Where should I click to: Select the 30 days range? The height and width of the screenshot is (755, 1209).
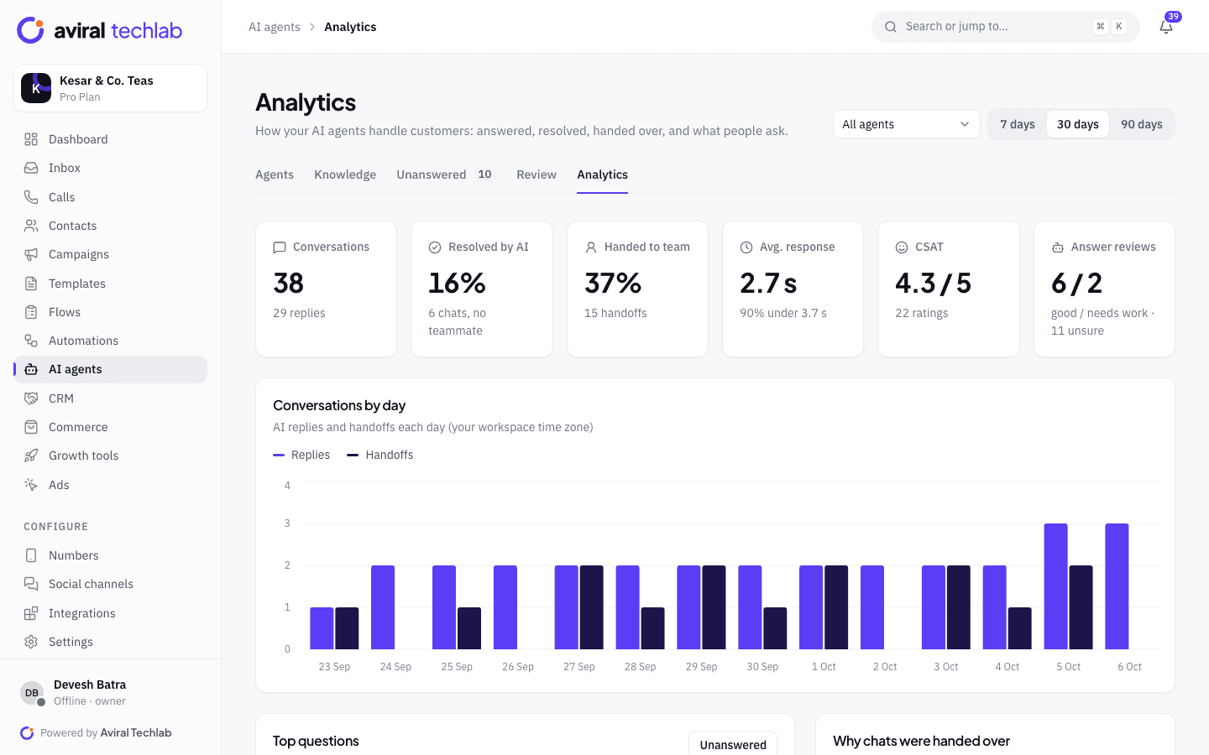pyautogui.click(x=1078, y=124)
